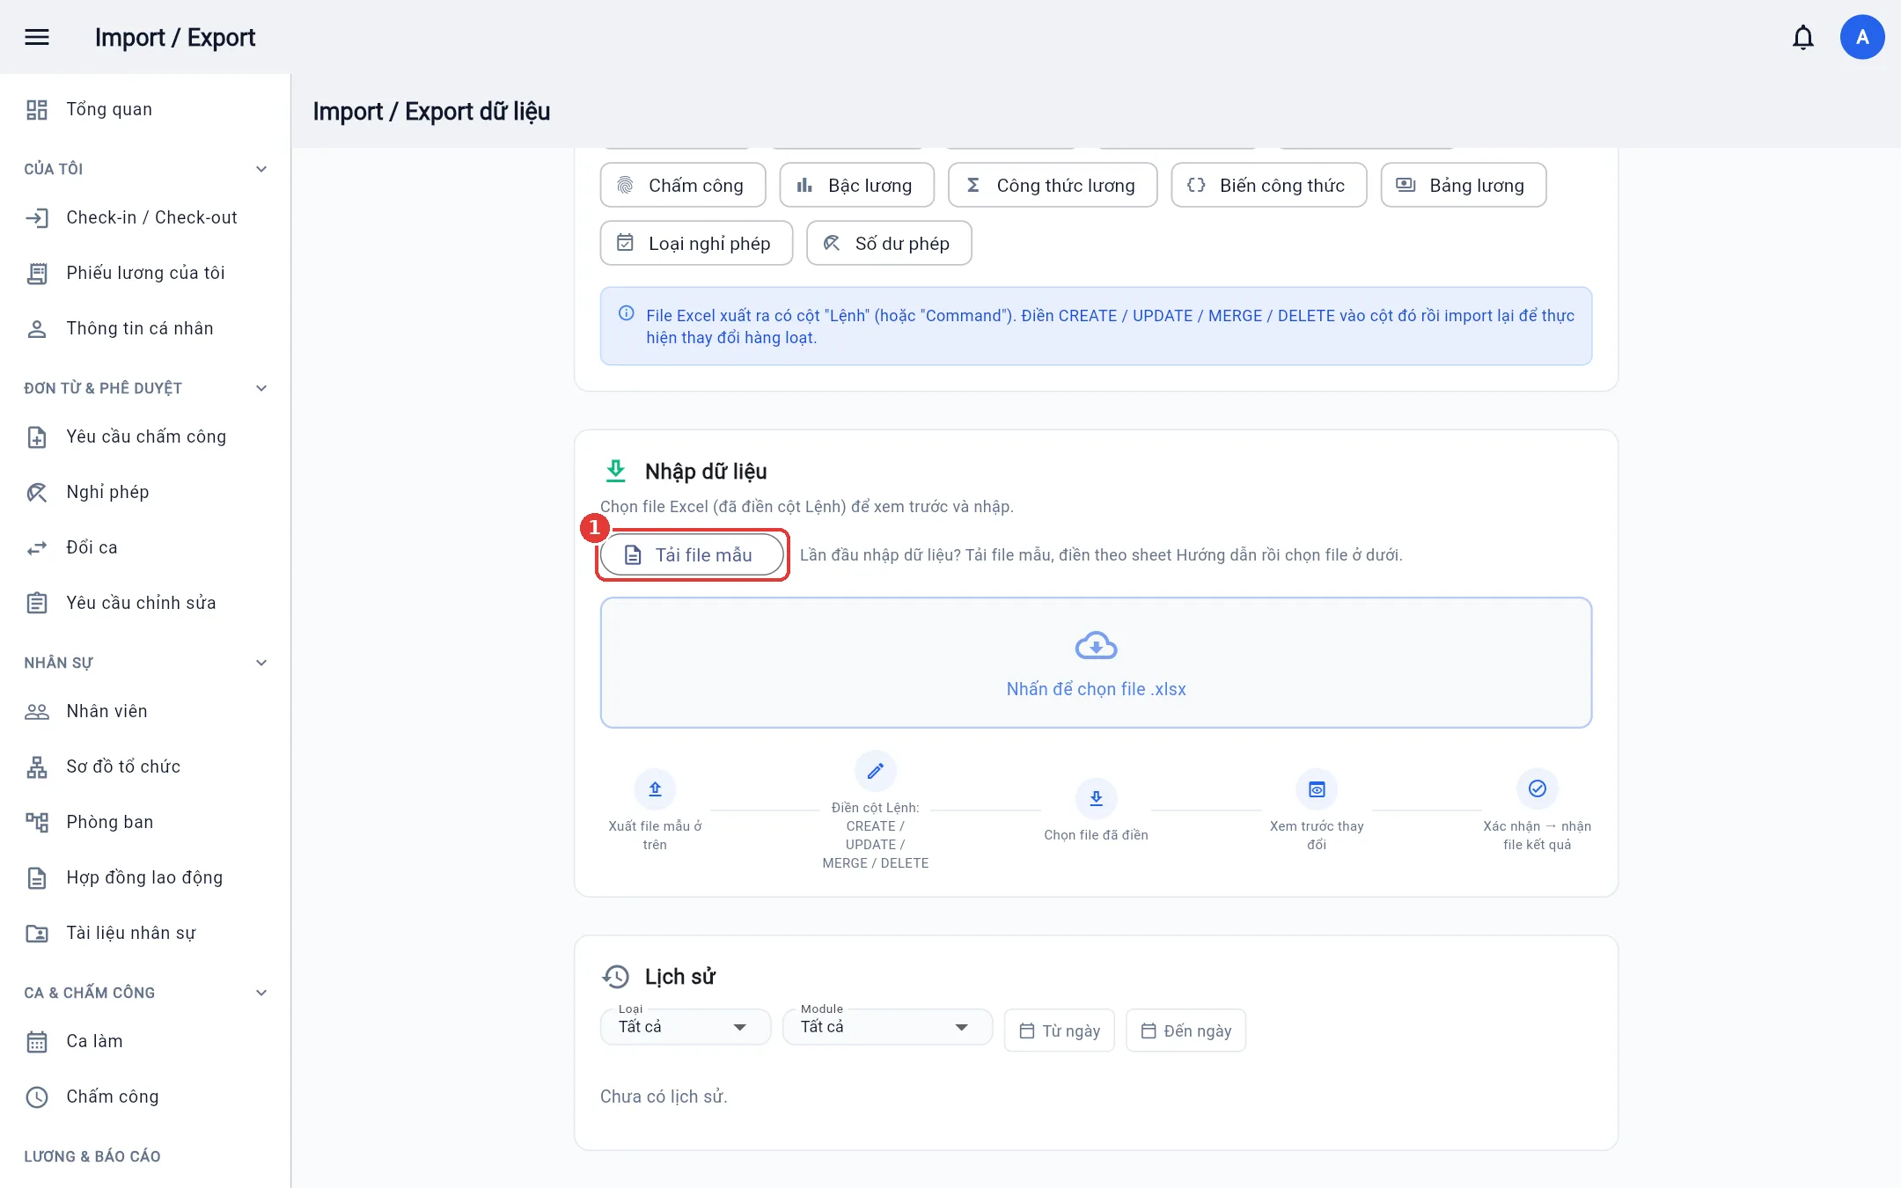
Task: Click the Xác nhận checkmark step icon
Action: click(1537, 788)
